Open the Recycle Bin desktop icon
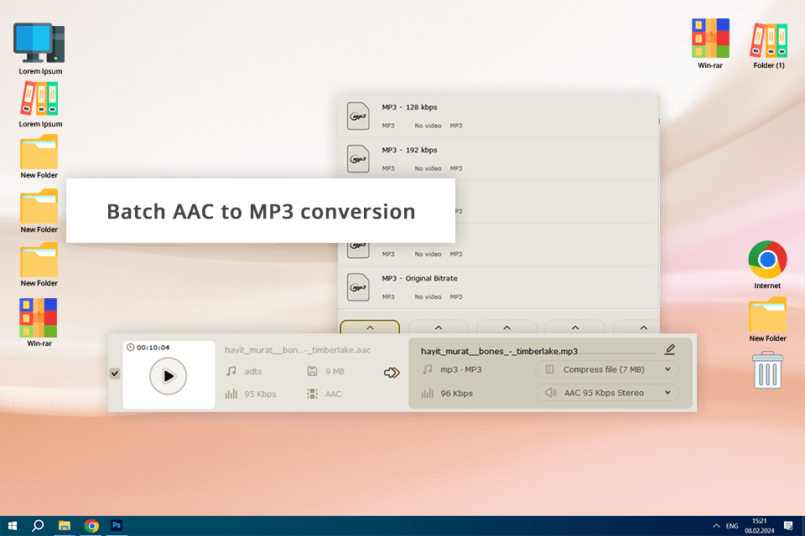The image size is (805, 536). tap(767, 370)
